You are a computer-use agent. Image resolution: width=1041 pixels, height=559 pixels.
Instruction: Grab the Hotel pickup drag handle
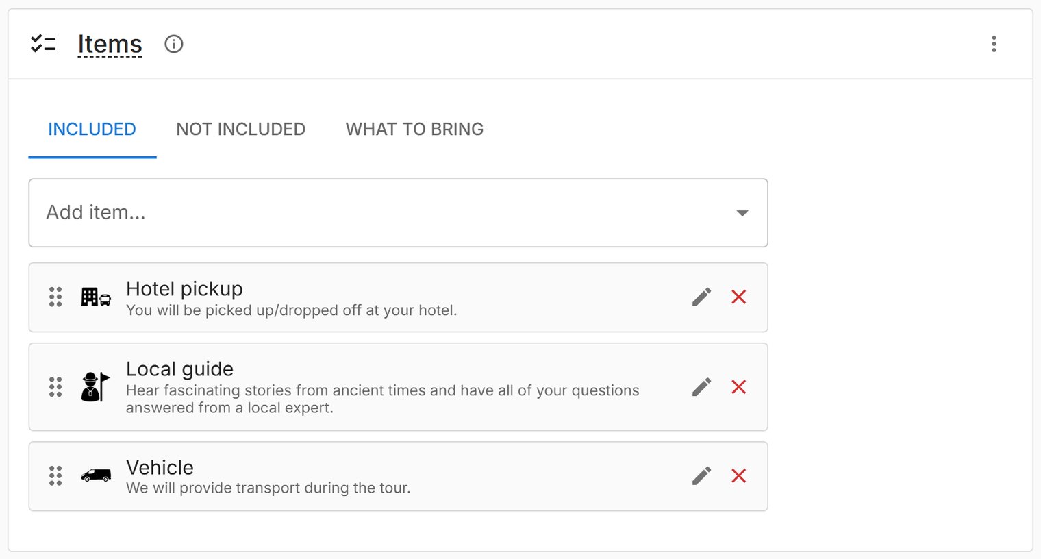[55, 297]
